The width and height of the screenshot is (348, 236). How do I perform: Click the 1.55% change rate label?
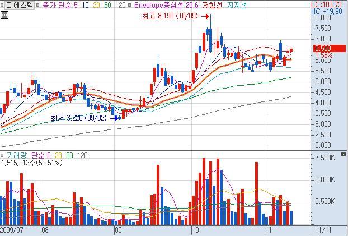325,55
